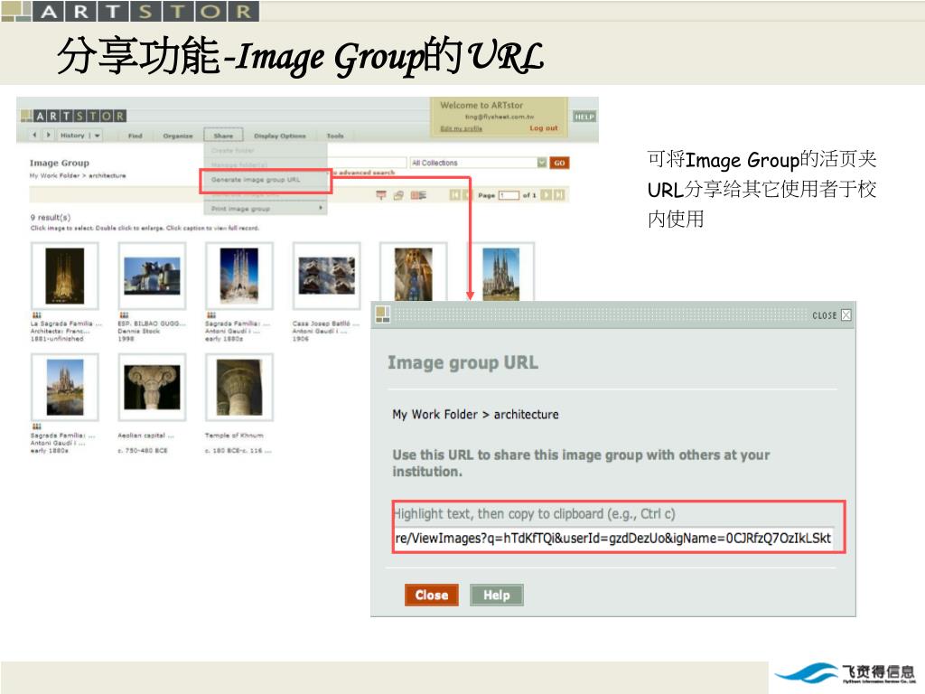This screenshot has width=925, height=694.
Task: Click the thumbnail list view icon
Action: coord(418,195)
